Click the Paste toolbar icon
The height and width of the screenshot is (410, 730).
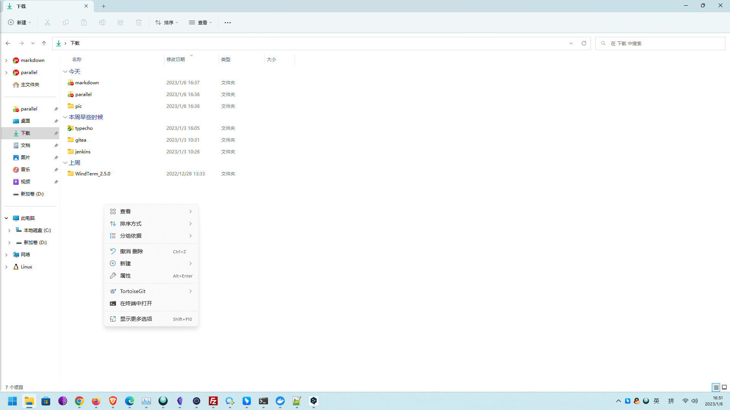point(84,22)
